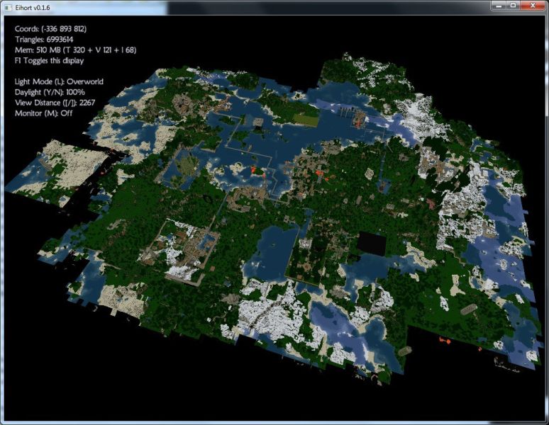Click the Eihort app icon in title bar
The image size is (549, 425).
(8, 6)
